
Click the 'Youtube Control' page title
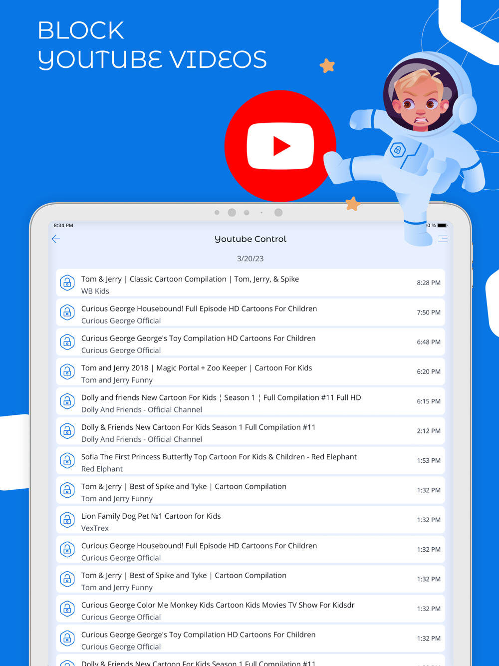click(250, 239)
